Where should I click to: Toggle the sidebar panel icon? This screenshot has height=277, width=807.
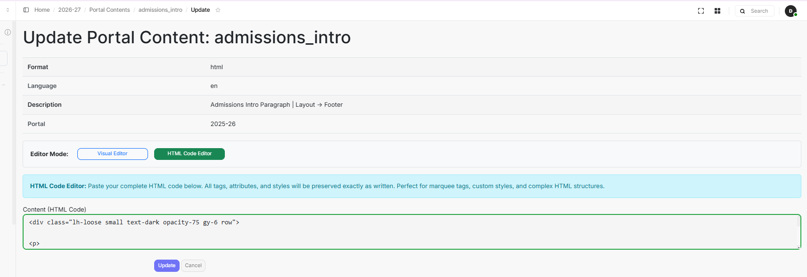[x=26, y=10]
